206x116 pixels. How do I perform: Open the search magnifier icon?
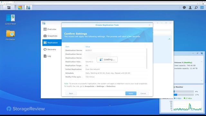coord(196,8)
